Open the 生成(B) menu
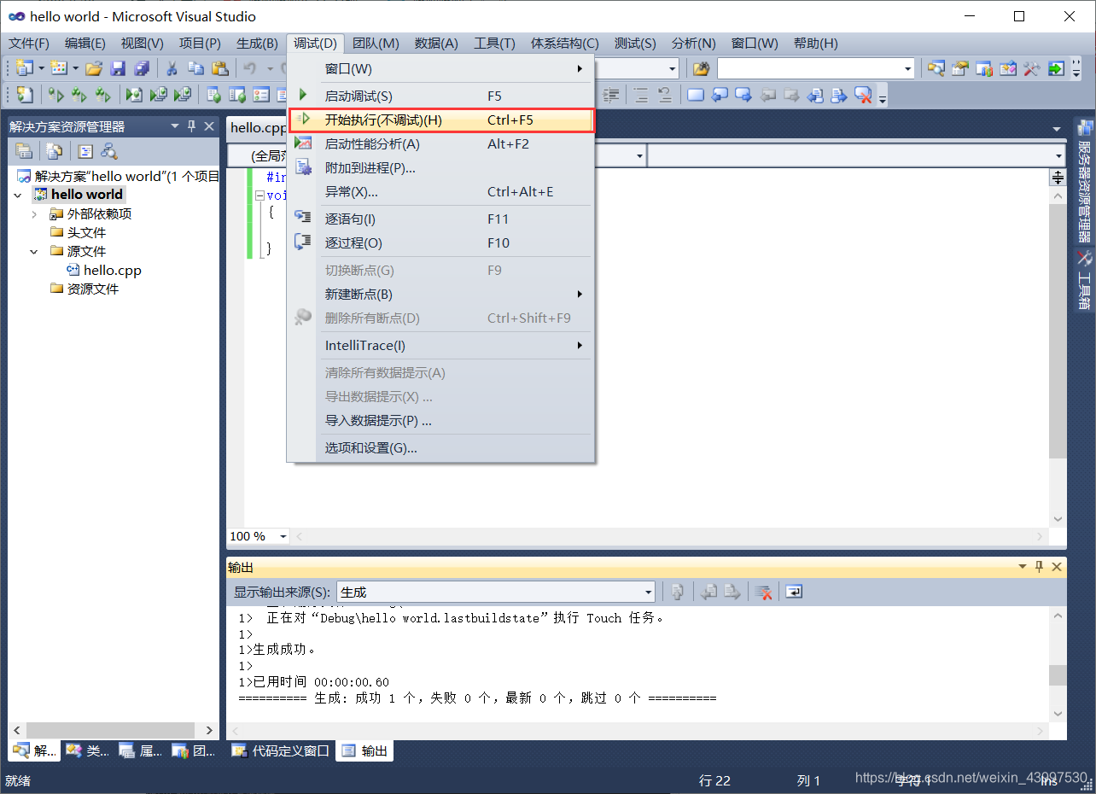The height and width of the screenshot is (794, 1096). coord(257,44)
